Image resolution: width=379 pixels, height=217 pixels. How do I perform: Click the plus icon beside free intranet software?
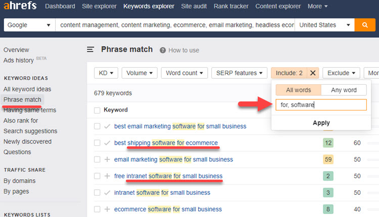107,176
